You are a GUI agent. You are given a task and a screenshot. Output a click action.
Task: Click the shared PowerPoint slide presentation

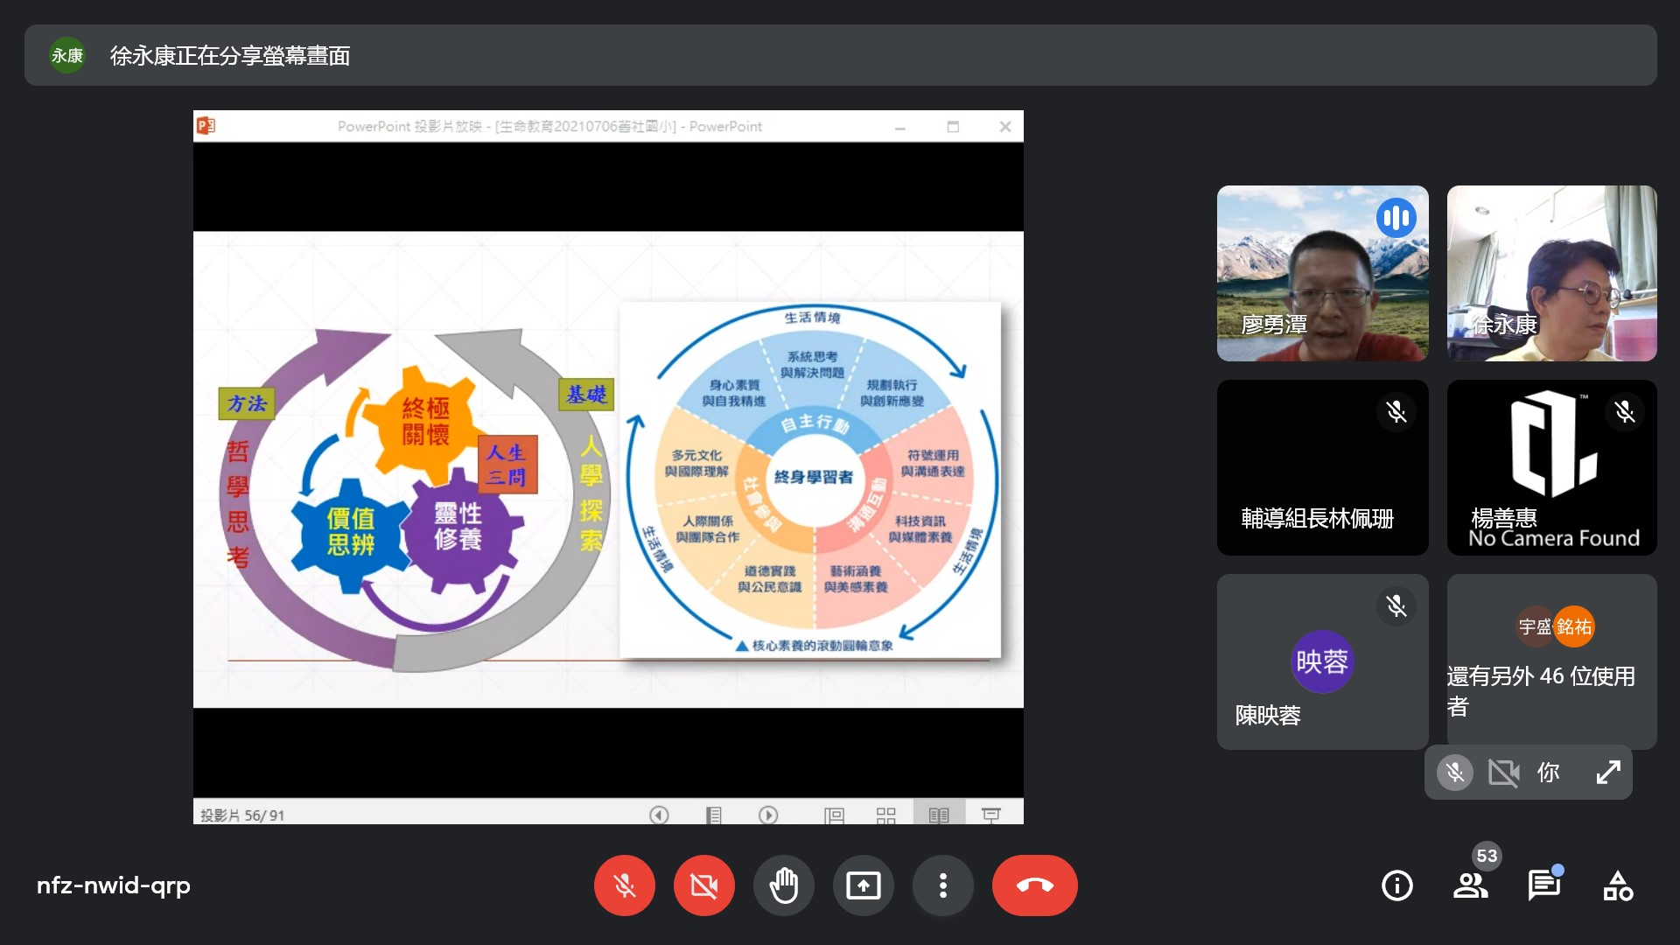[x=608, y=469]
